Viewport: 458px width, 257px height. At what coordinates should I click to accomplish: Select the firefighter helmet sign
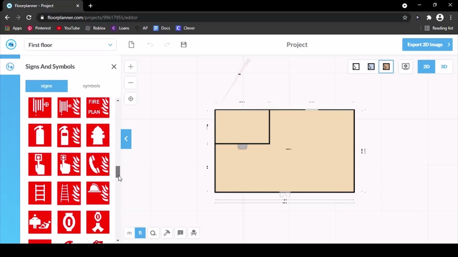98,193
